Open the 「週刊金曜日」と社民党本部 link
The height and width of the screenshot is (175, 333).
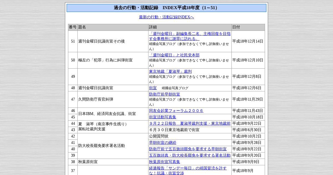click(x=174, y=55)
